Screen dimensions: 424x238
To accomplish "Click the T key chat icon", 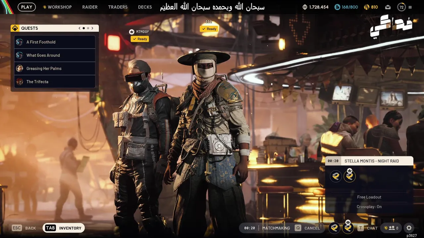I will point(360,228).
